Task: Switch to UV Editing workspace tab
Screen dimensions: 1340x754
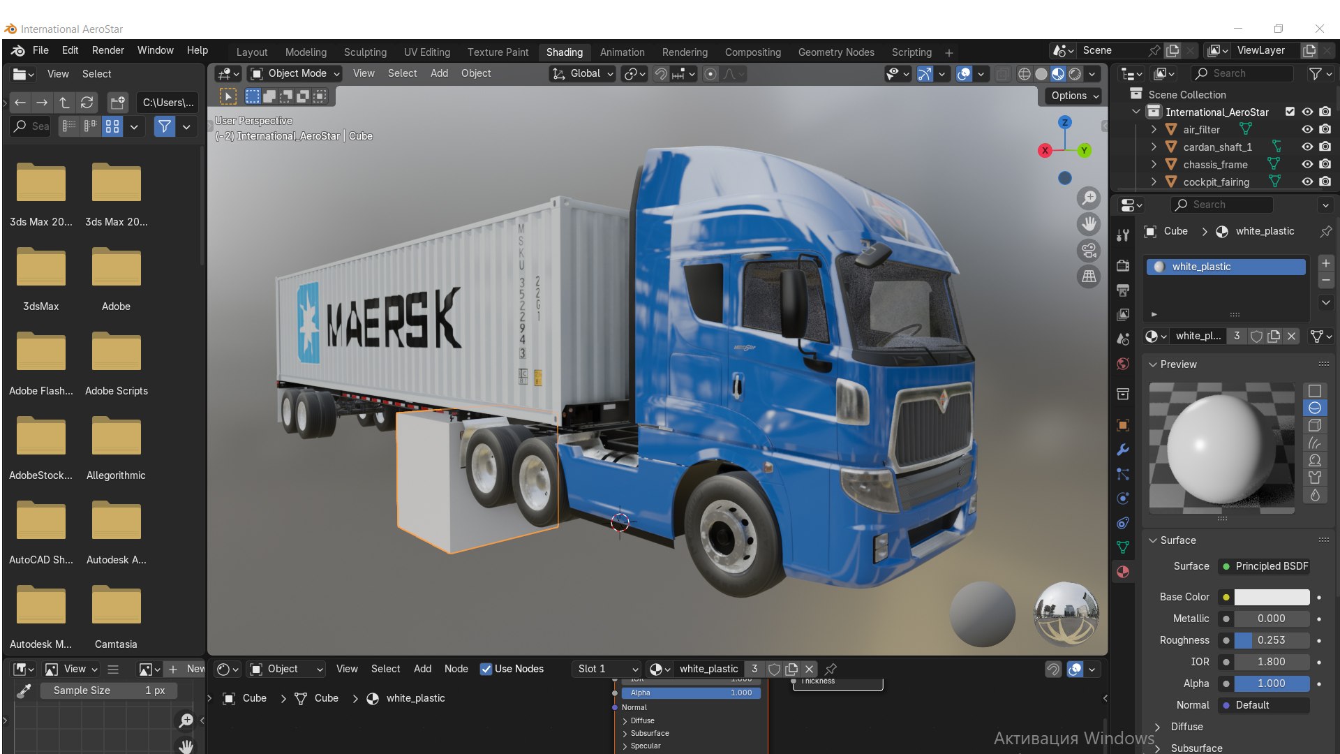Action: tap(426, 52)
